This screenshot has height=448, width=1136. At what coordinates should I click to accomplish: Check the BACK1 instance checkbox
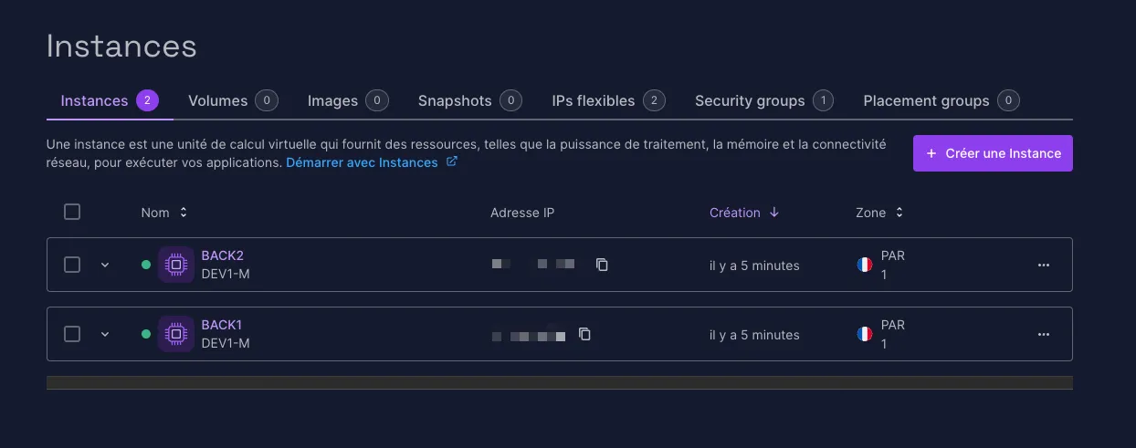coord(72,334)
